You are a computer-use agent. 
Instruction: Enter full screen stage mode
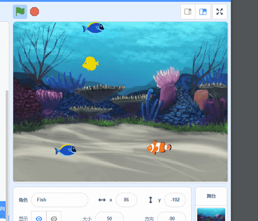[219, 11]
